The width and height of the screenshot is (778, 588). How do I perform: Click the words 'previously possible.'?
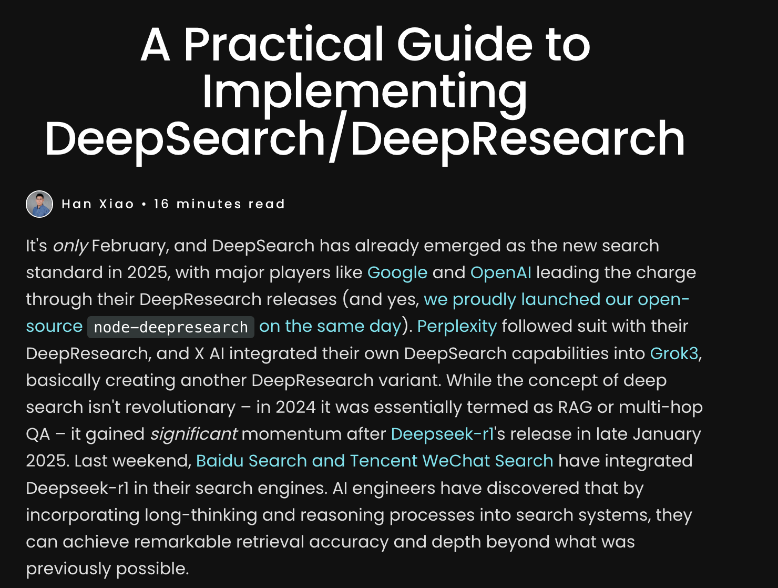tap(107, 569)
